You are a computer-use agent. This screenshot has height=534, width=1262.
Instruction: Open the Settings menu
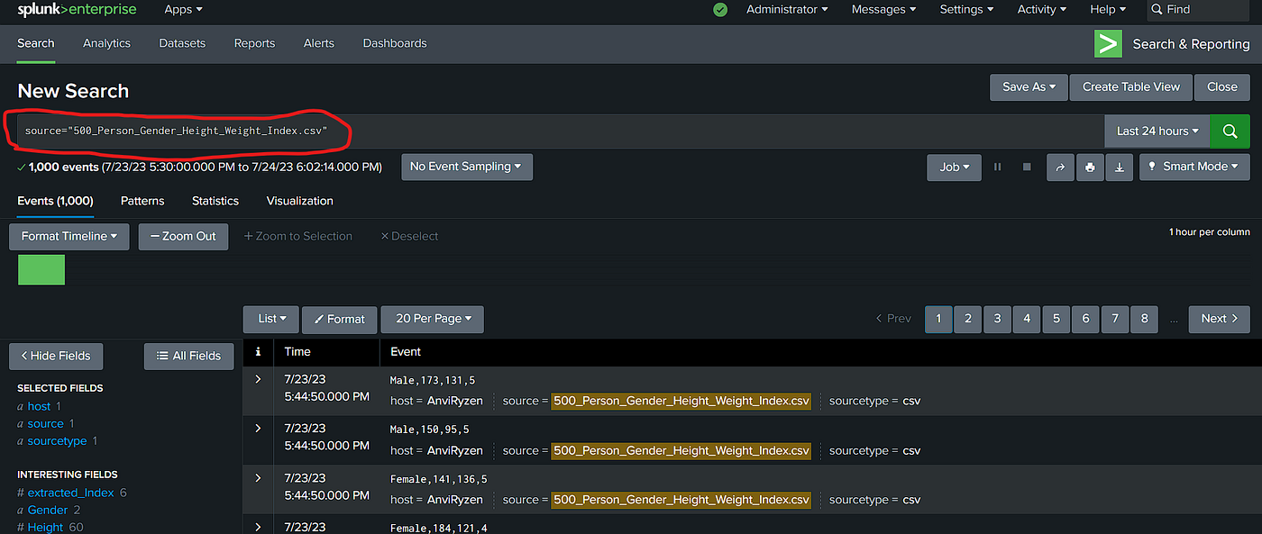tap(966, 9)
